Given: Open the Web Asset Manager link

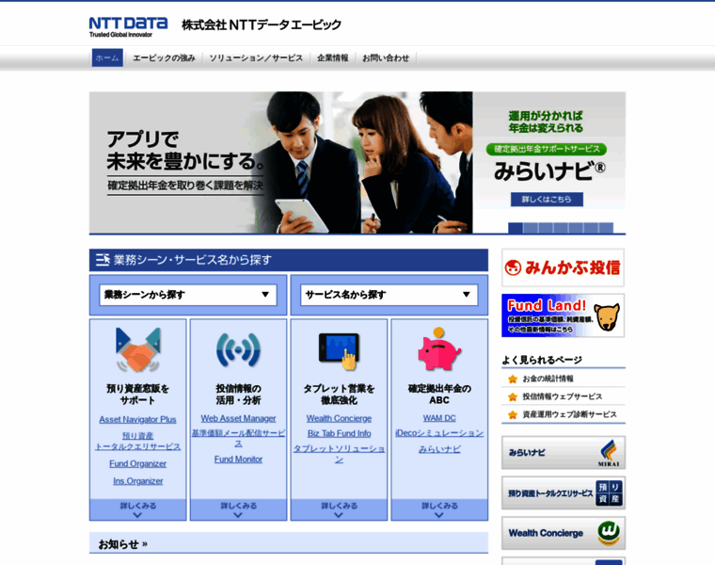Looking at the screenshot, I should 238,418.
